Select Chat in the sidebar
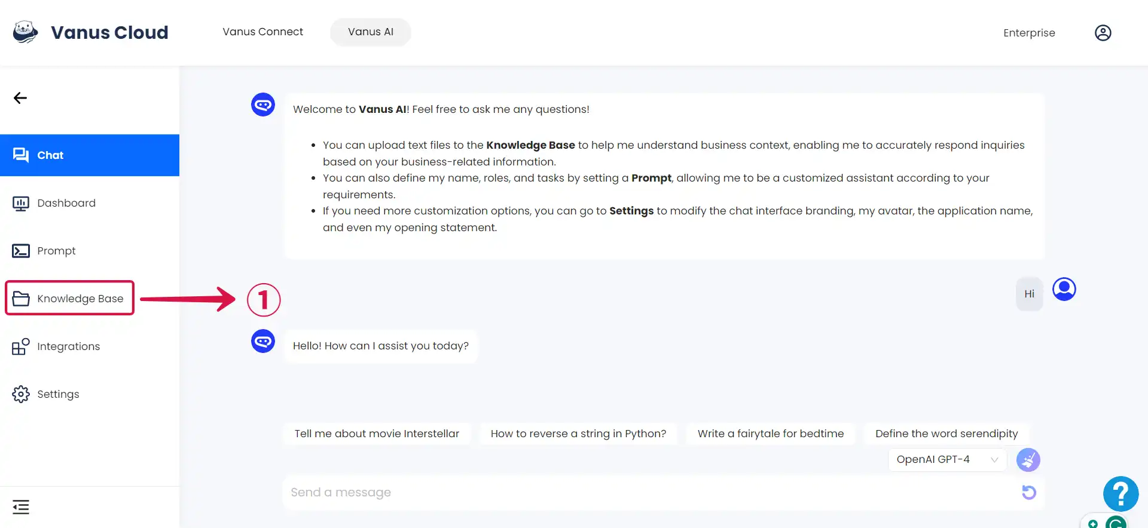The image size is (1148, 528). (x=90, y=155)
